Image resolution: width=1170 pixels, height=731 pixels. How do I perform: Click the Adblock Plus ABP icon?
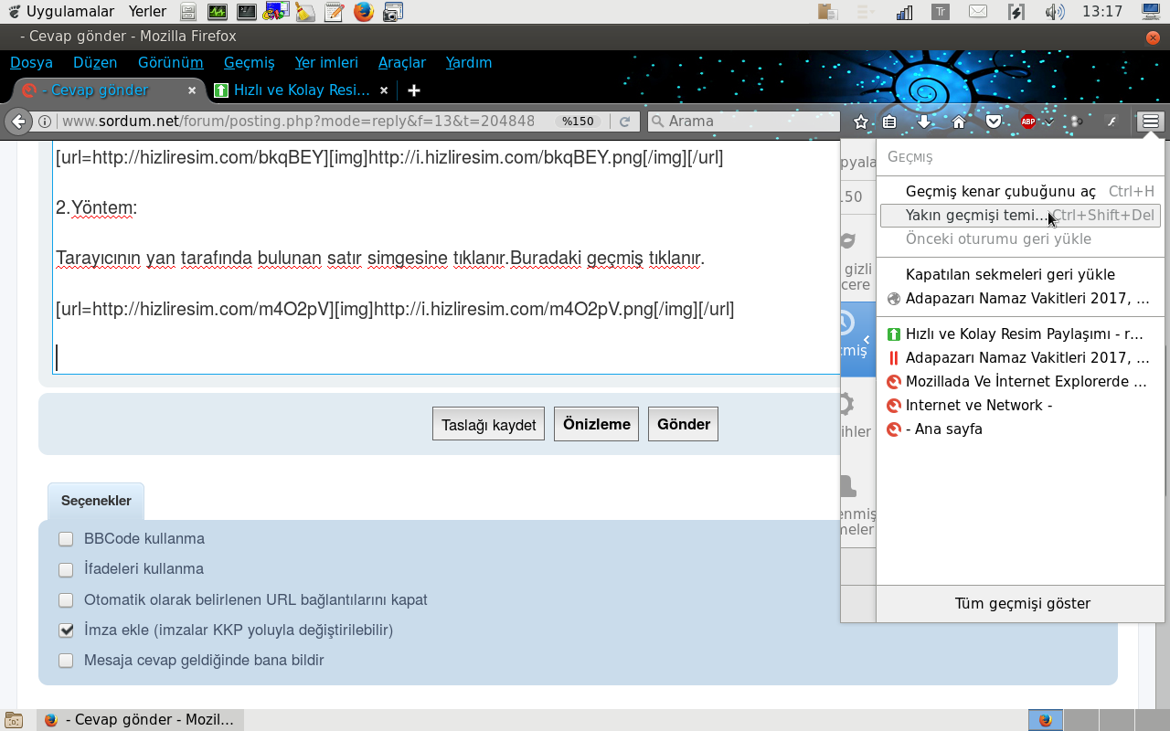[1027, 122]
